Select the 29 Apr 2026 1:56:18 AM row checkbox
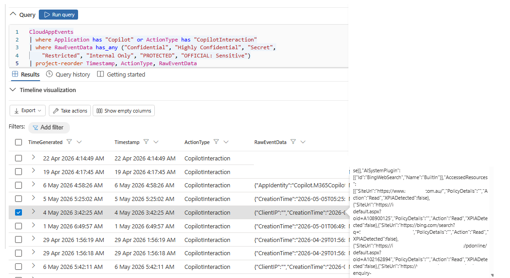The width and height of the screenshot is (510, 278). click(19, 253)
